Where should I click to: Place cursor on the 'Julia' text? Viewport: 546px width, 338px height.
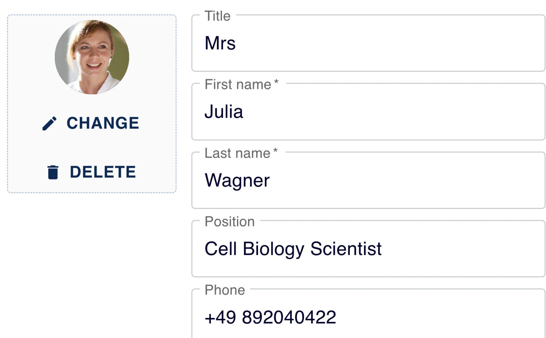coord(224,112)
